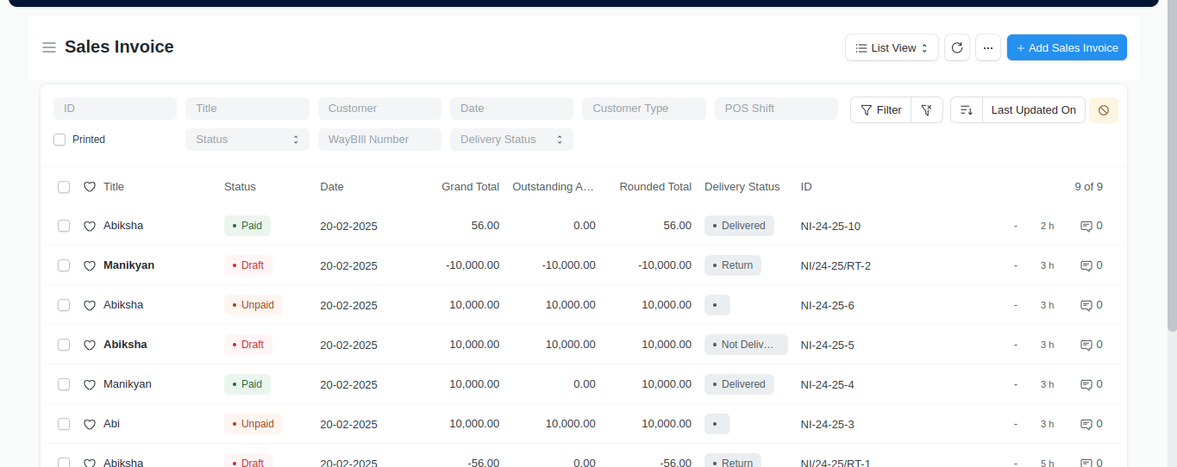This screenshot has height=467, width=1177.
Task: Select checkbox for invoice NI-24-25-4
Action: [x=64, y=384]
